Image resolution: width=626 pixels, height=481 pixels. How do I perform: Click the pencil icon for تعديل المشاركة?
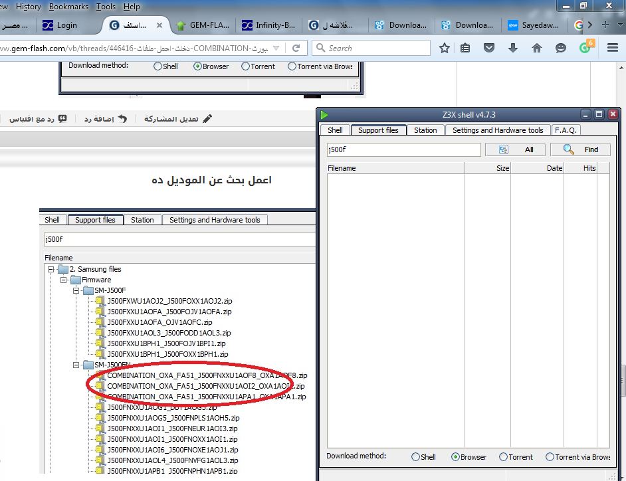(207, 118)
